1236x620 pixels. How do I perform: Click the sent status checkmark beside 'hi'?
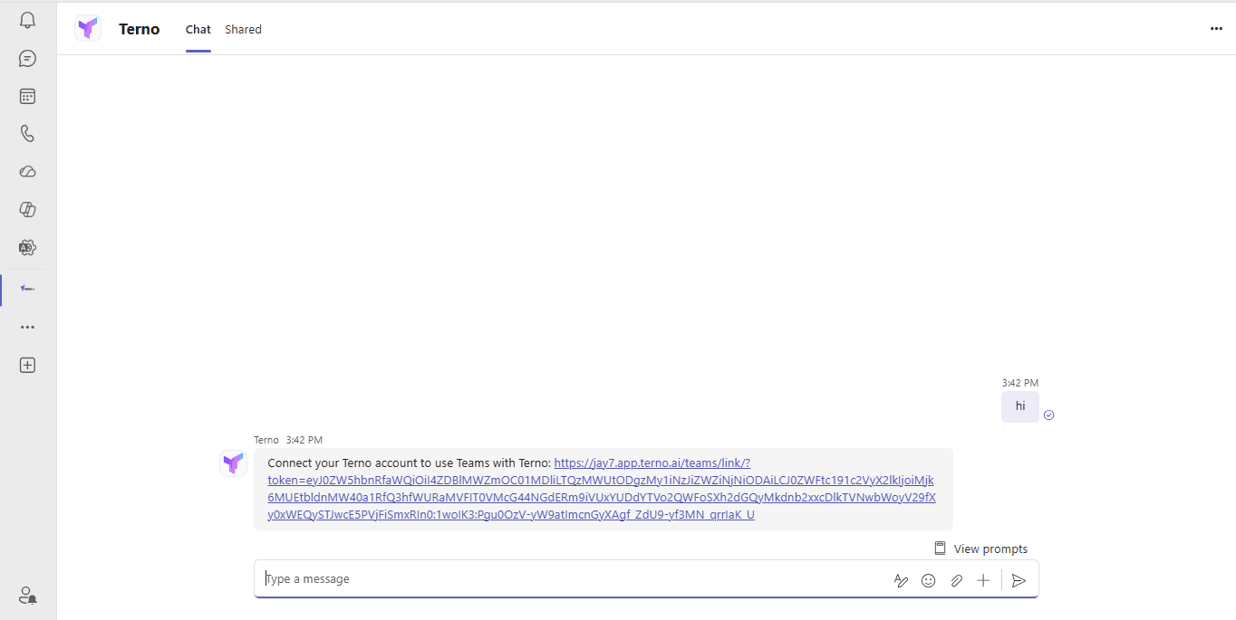[1049, 415]
